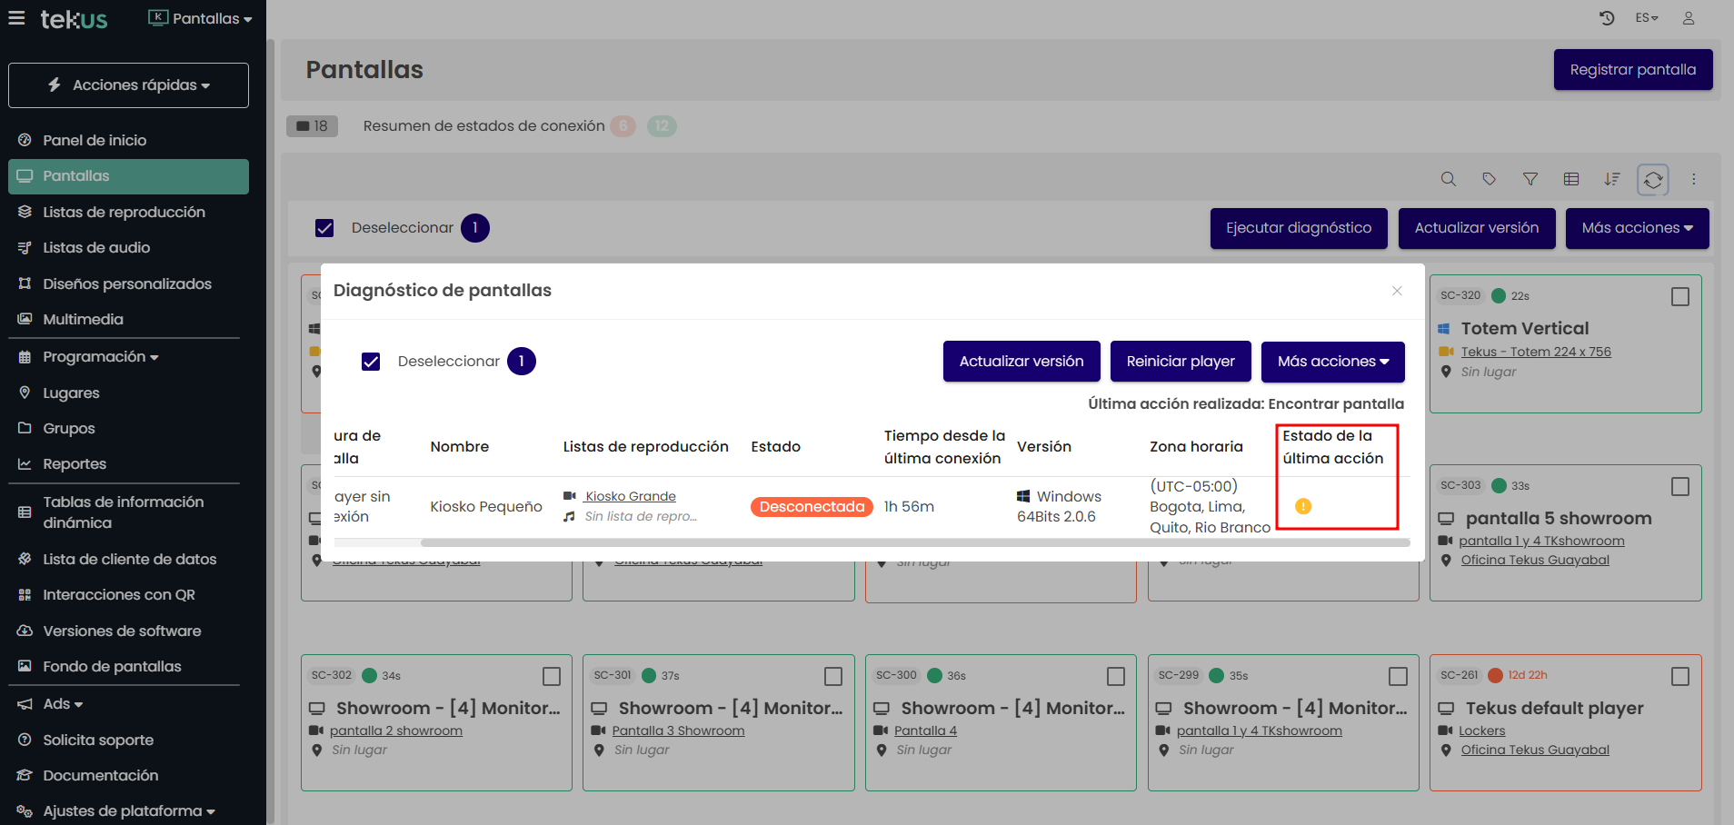Open the tag filter icon
Screen dimensions: 1734x825
[1489, 180]
